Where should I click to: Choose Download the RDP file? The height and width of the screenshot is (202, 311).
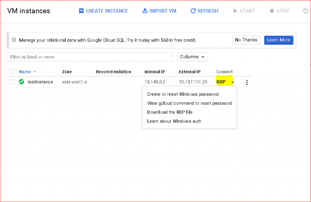pyautogui.click(x=170, y=112)
